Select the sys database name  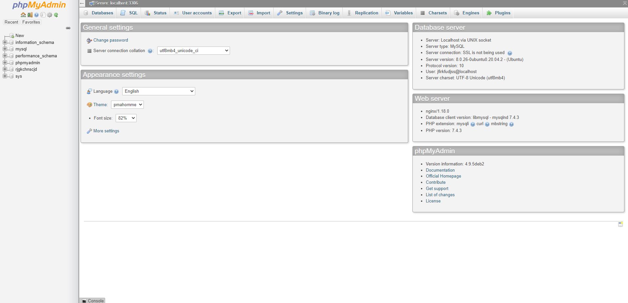pyautogui.click(x=19, y=76)
